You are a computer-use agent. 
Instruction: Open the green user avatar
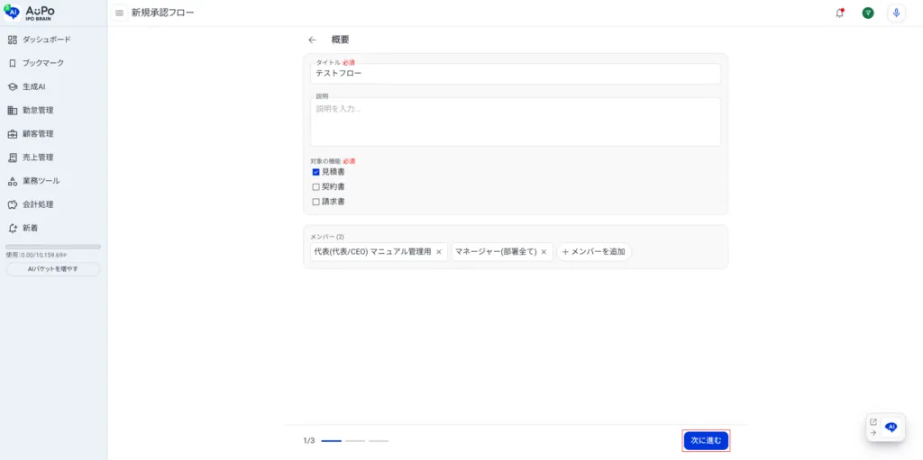868,13
